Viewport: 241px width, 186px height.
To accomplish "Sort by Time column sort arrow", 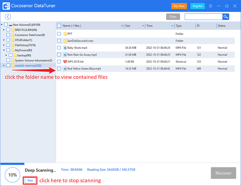I will [x=173, y=26].
